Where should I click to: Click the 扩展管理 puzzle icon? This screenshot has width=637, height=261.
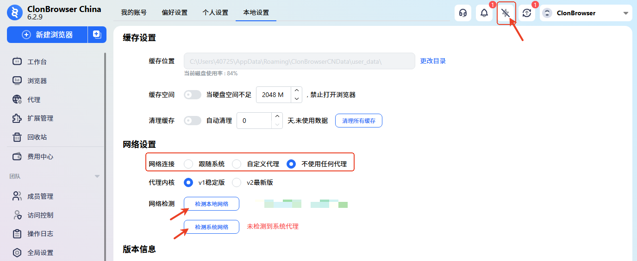click(x=17, y=118)
